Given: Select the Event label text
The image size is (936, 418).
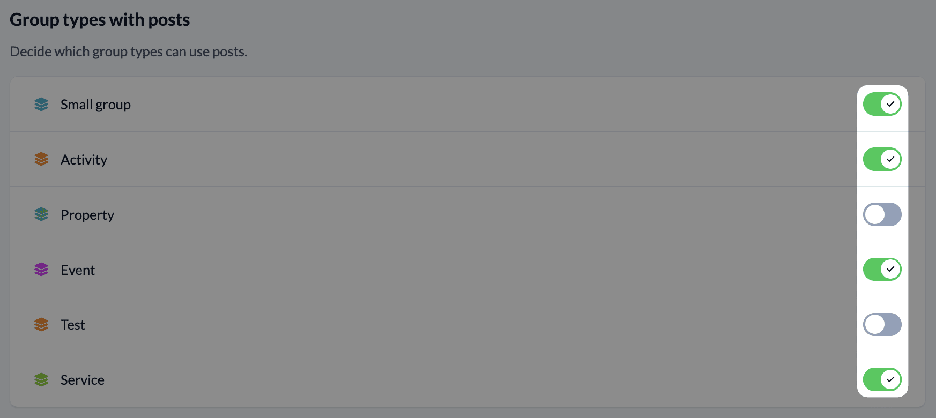Looking at the screenshot, I should coord(78,270).
